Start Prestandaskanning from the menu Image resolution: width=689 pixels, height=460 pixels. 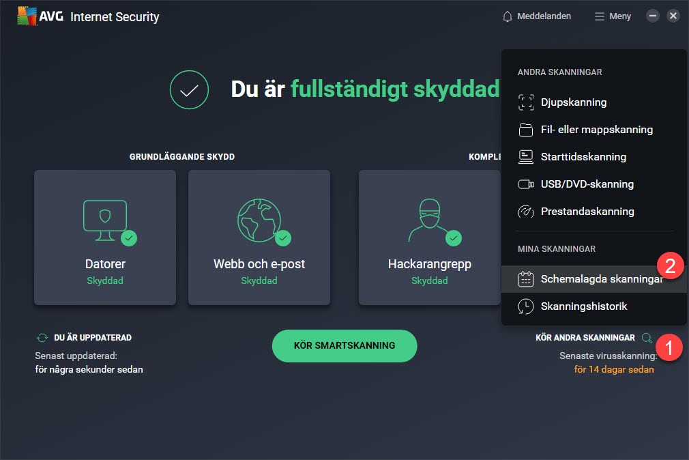594,212
